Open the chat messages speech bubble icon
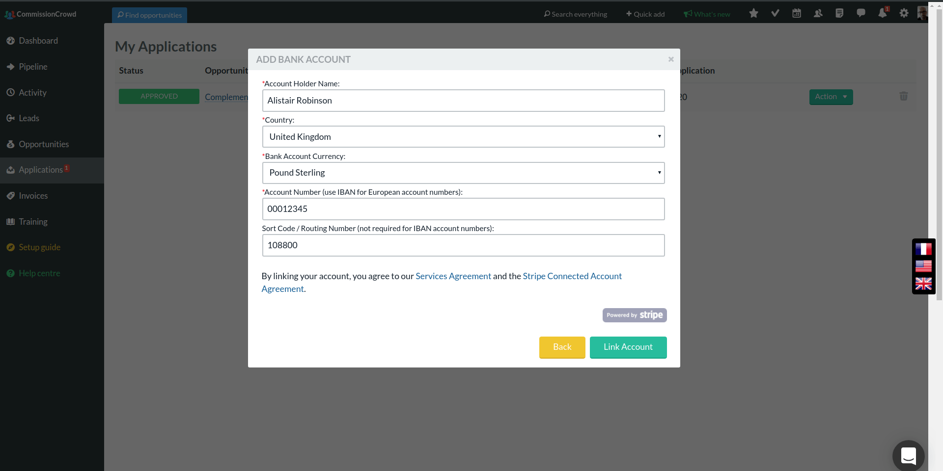Screen dimensions: 943x471 861,13
